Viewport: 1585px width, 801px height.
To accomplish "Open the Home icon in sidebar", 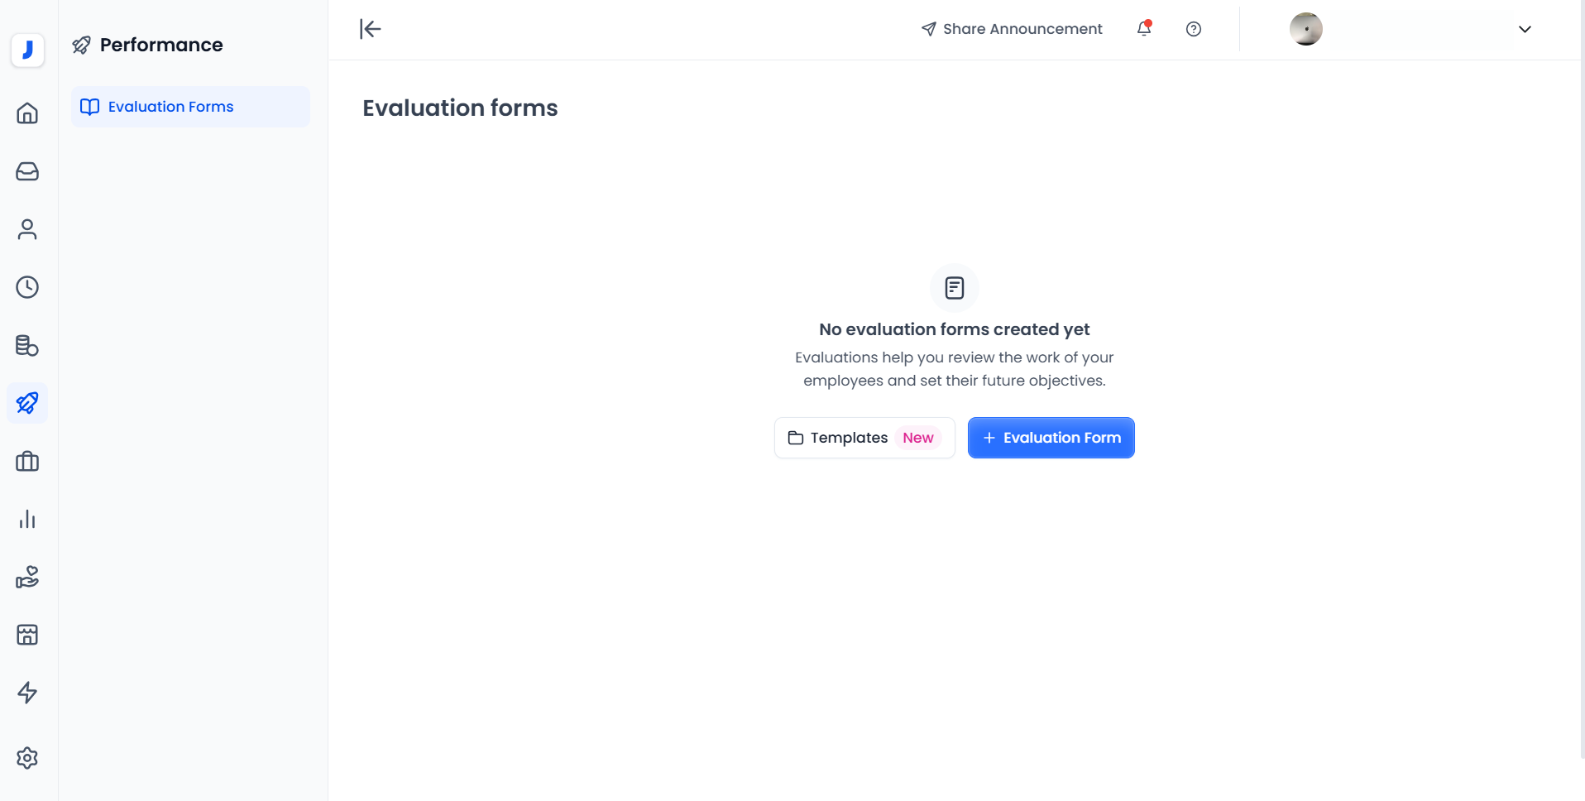I will (x=27, y=113).
